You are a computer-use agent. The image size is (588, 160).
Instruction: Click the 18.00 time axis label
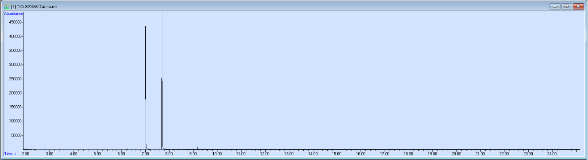pyautogui.click(x=408, y=154)
